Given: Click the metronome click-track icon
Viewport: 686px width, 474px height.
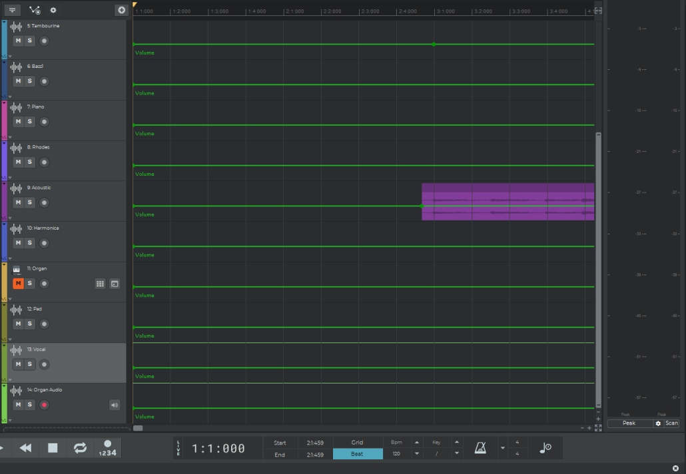Looking at the screenshot, I should pos(480,448).
